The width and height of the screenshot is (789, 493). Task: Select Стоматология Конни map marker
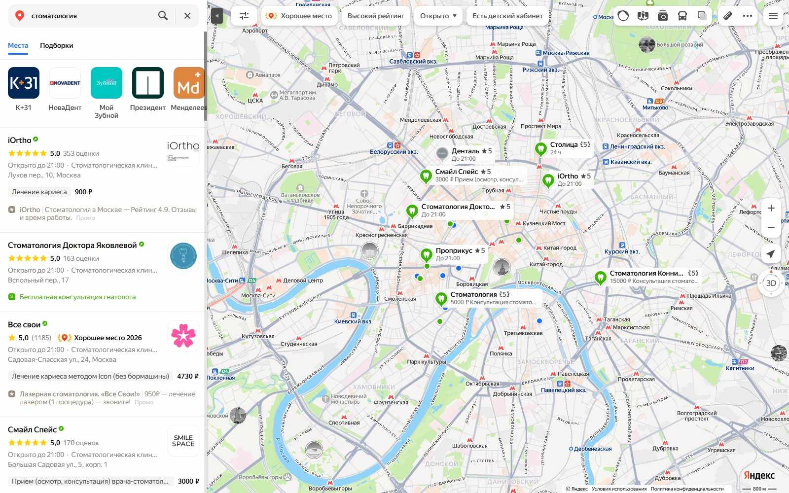pyautogui.click(x=600, y=278)
